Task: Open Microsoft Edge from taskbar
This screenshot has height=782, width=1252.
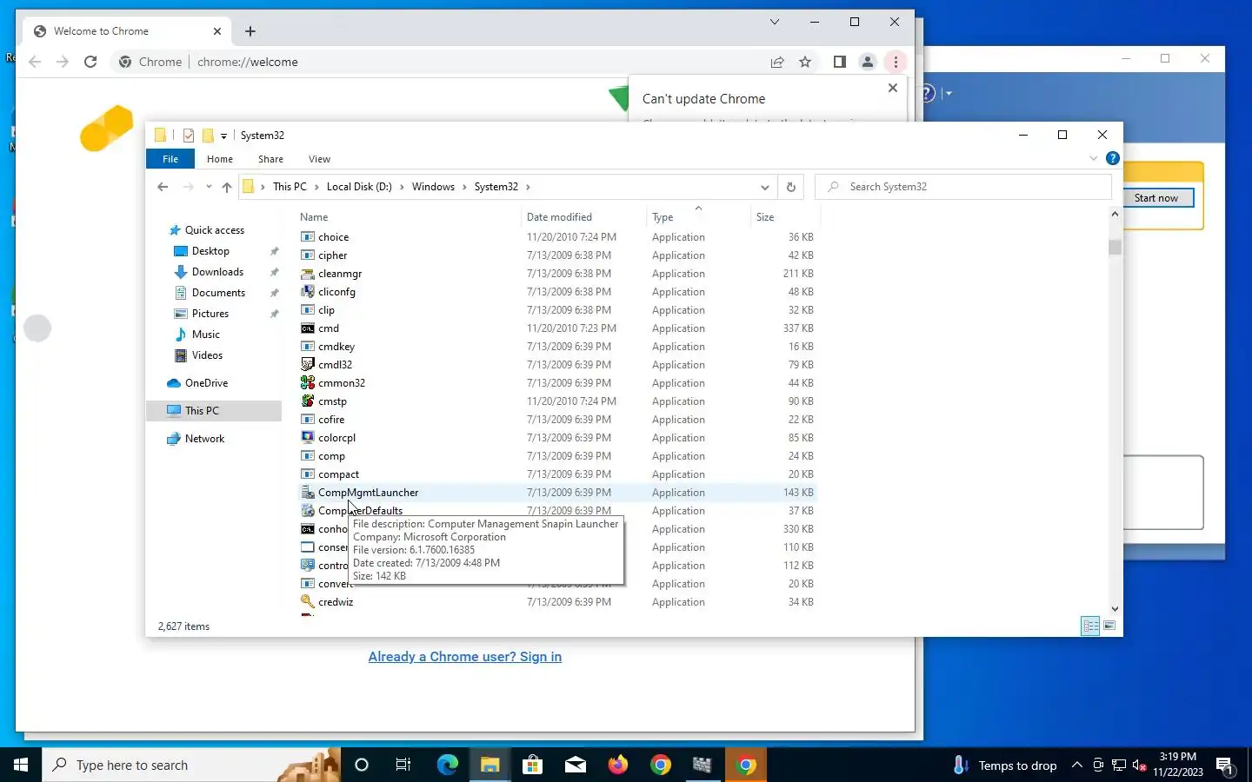Action: tap(447, 765)
